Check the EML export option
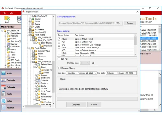The image size is (162, 122). [59, 45]
